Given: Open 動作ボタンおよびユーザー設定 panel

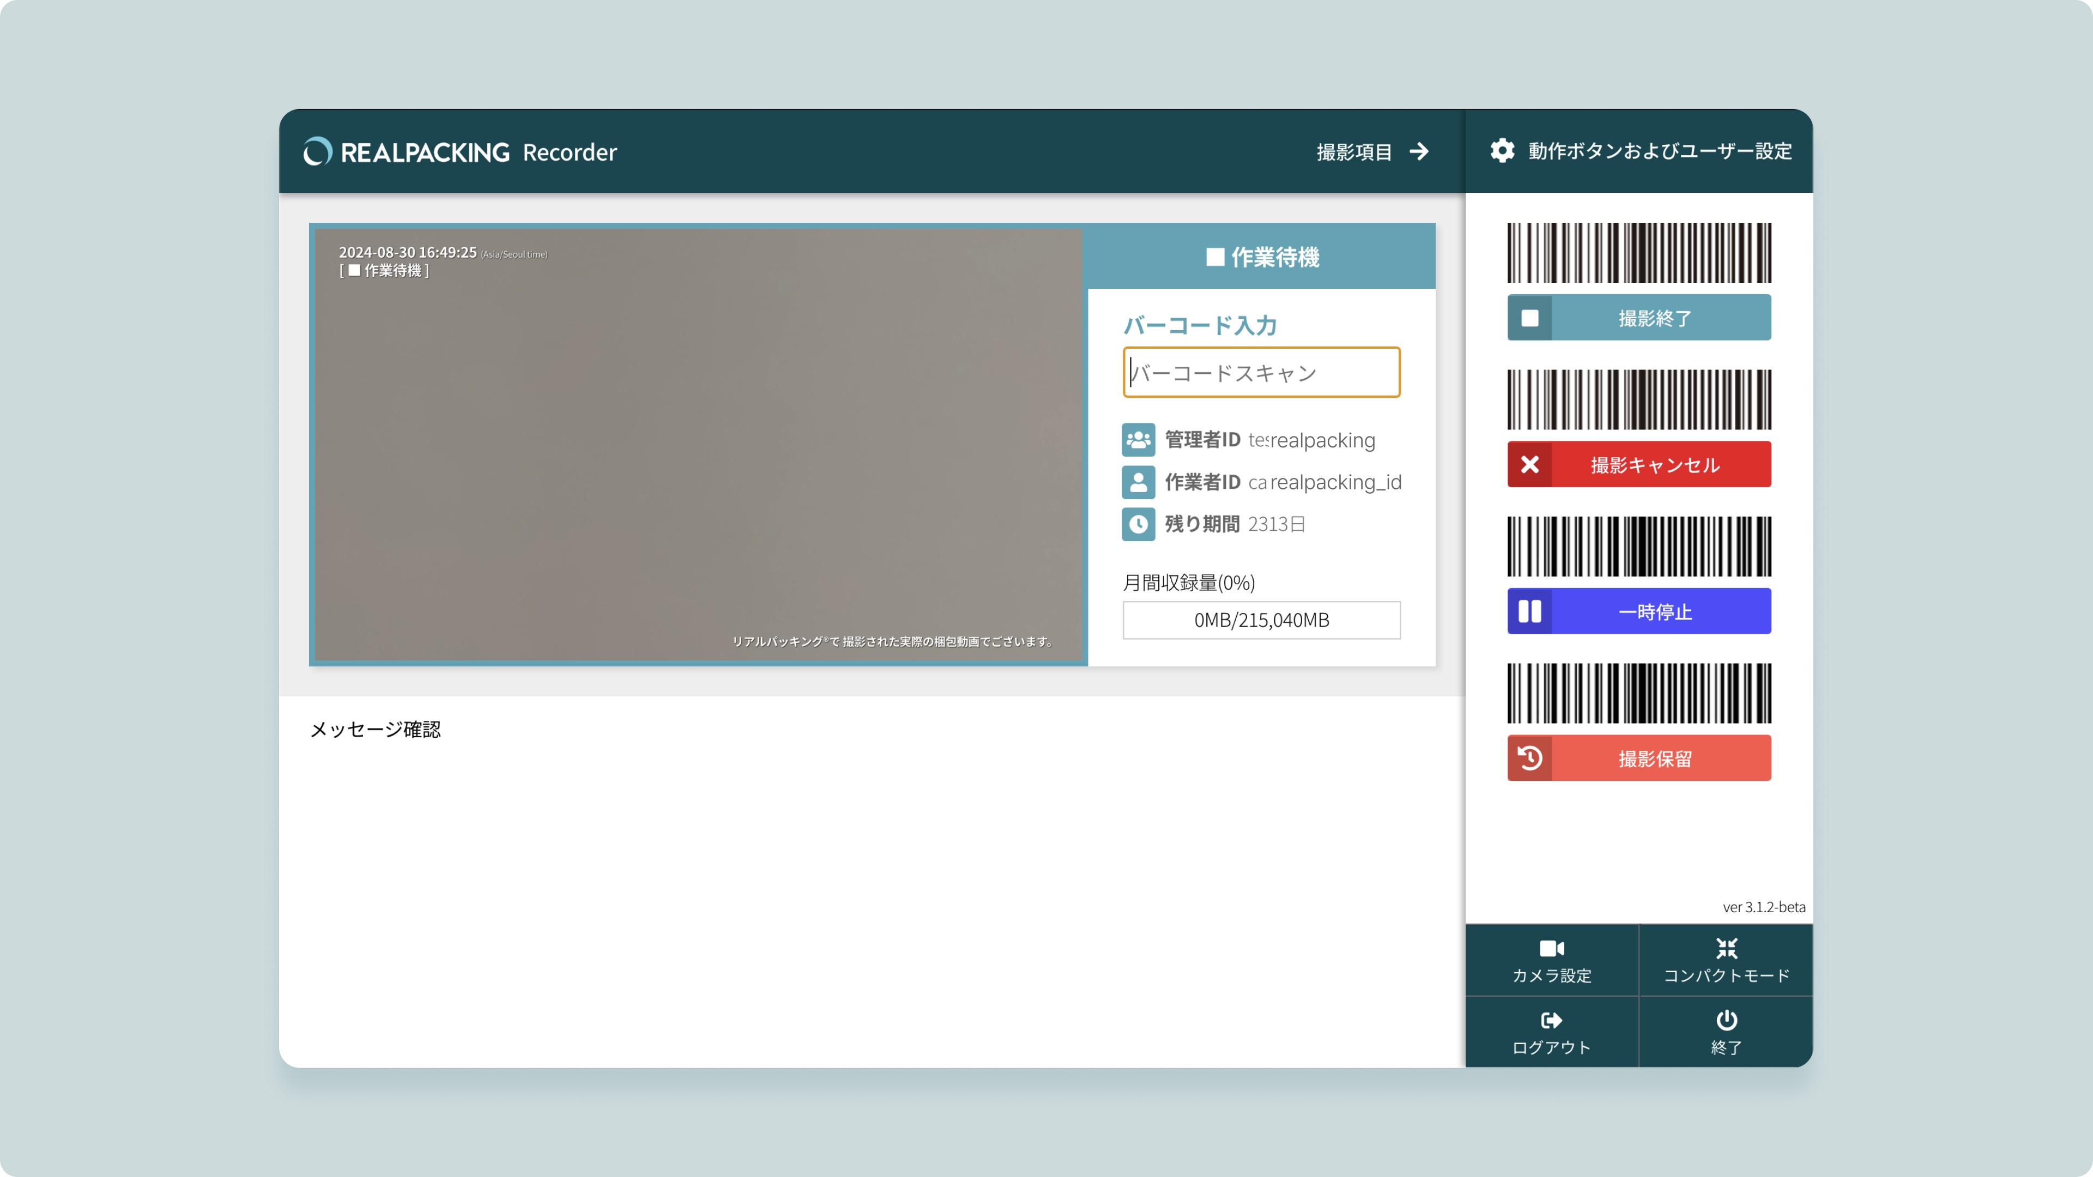Looking at the screenshot, I should click(1659, 151).
